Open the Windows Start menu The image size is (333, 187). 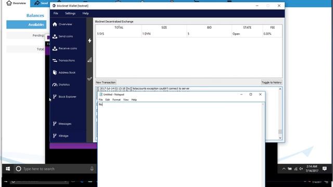pyautogui.click(x=8, y=169)
